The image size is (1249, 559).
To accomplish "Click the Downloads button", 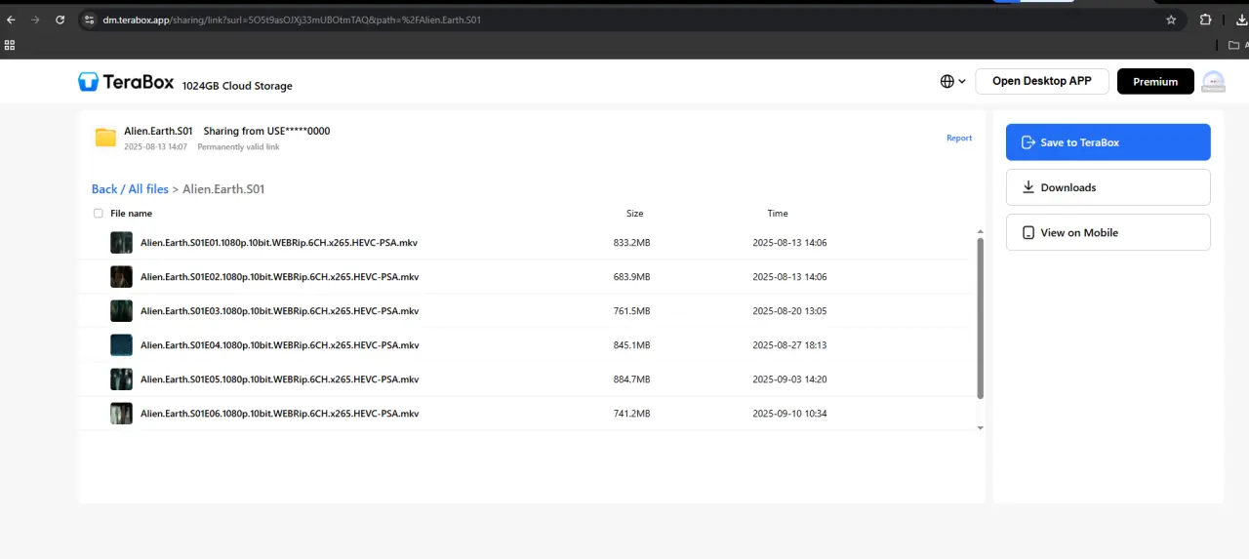I will pyautogui.click(x=1108, y=187).
